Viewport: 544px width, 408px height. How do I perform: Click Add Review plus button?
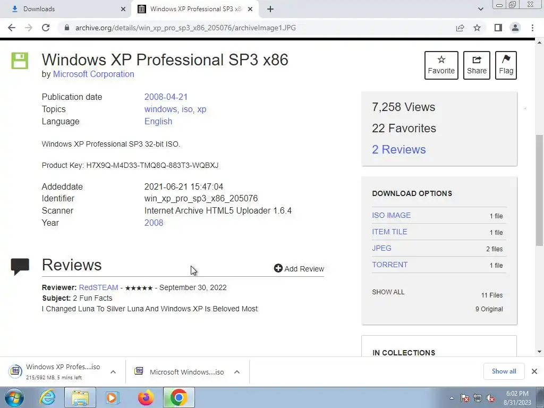(299, 268)
